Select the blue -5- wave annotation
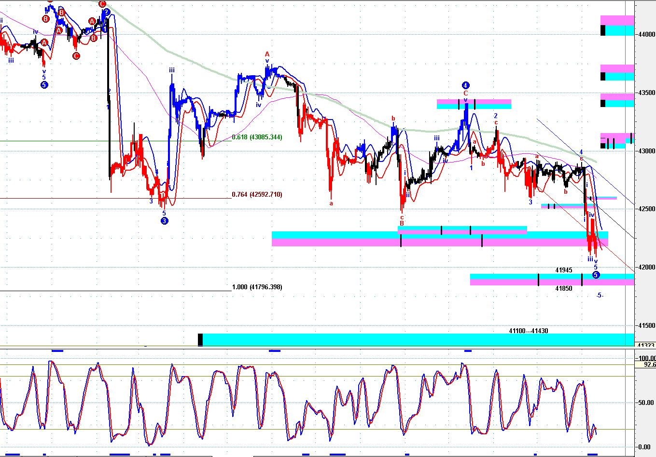This screenshot has height=457, width=656. [600, 296]
